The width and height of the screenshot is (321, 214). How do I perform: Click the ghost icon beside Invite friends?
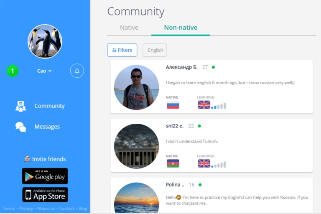[27, 159]
